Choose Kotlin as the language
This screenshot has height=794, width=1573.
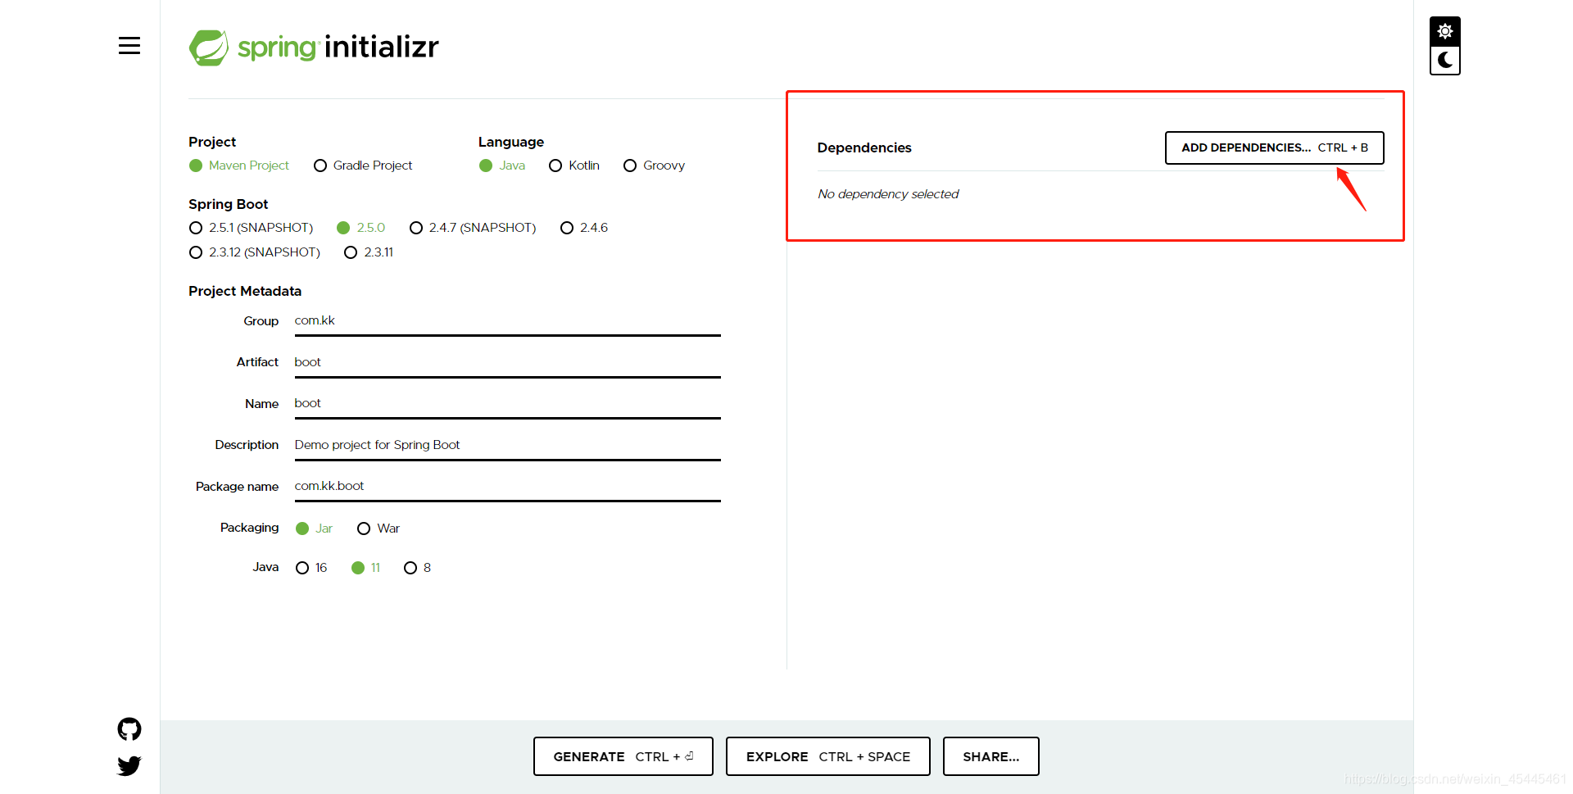[x=574, y=166]
